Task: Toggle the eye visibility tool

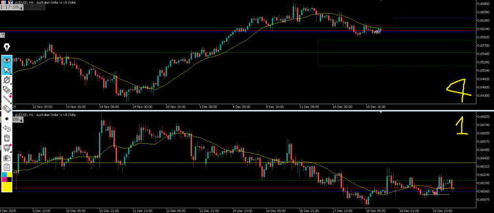Action: pos(7,61)
